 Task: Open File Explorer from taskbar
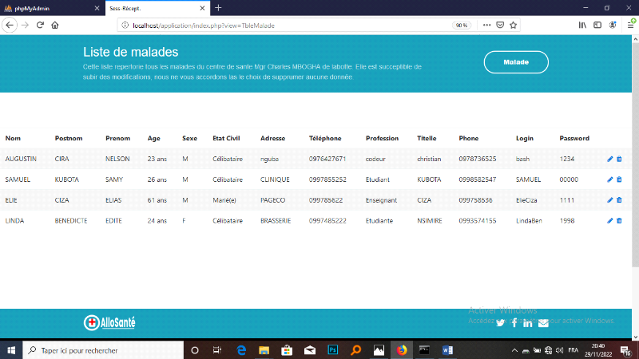click(x=264, y=350)
